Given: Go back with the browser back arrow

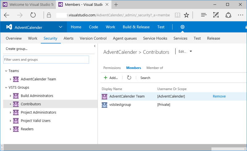Looking at the screenshot, I should click(6, 15).
